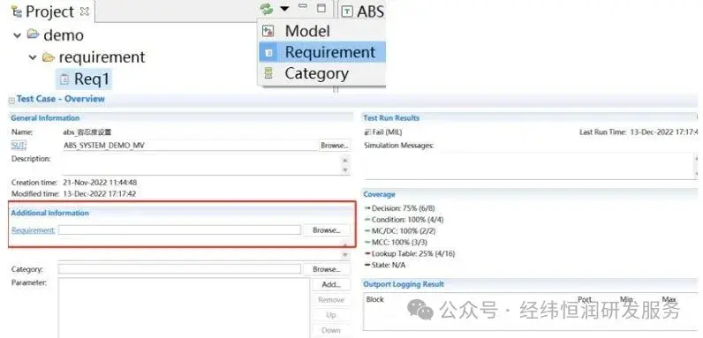Click the Min column header
The image size is (703, 338).
[x=626, y=299]
